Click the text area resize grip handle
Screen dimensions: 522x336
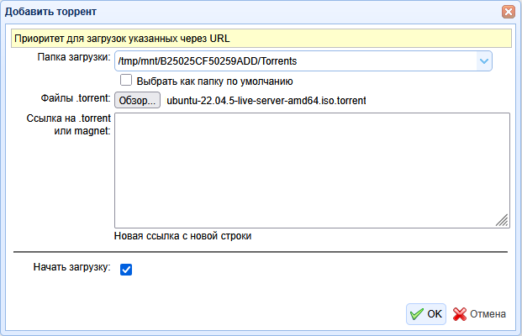click(x=502, y=219)
